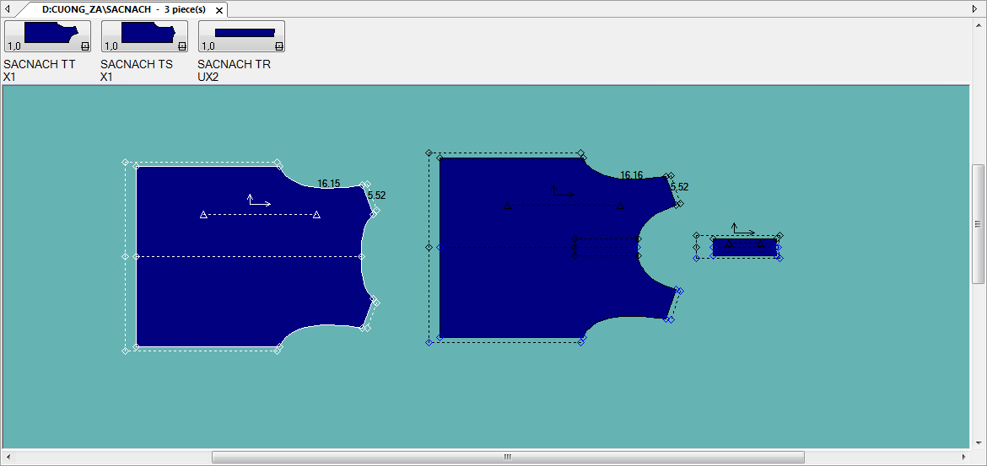
Task: Select the SACNACH TT piece thumbnail
Action: pyautogui.click(x=47, y=36)
